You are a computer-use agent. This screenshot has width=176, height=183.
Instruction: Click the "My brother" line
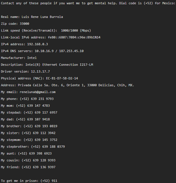pos(29,126)
